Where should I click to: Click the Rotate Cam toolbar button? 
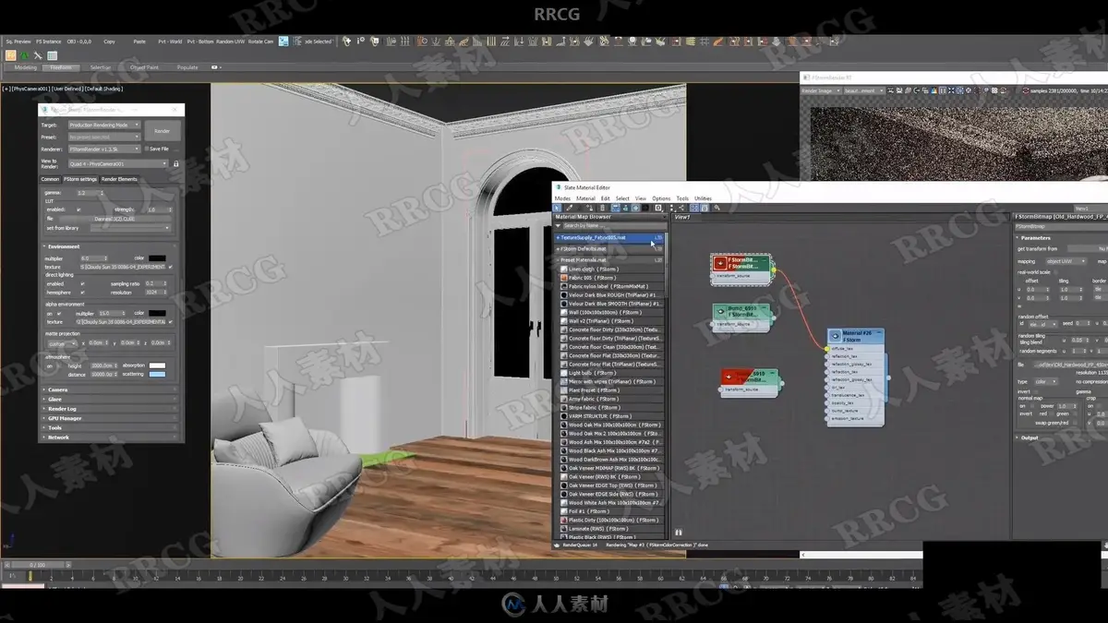[x=261, y=42]
